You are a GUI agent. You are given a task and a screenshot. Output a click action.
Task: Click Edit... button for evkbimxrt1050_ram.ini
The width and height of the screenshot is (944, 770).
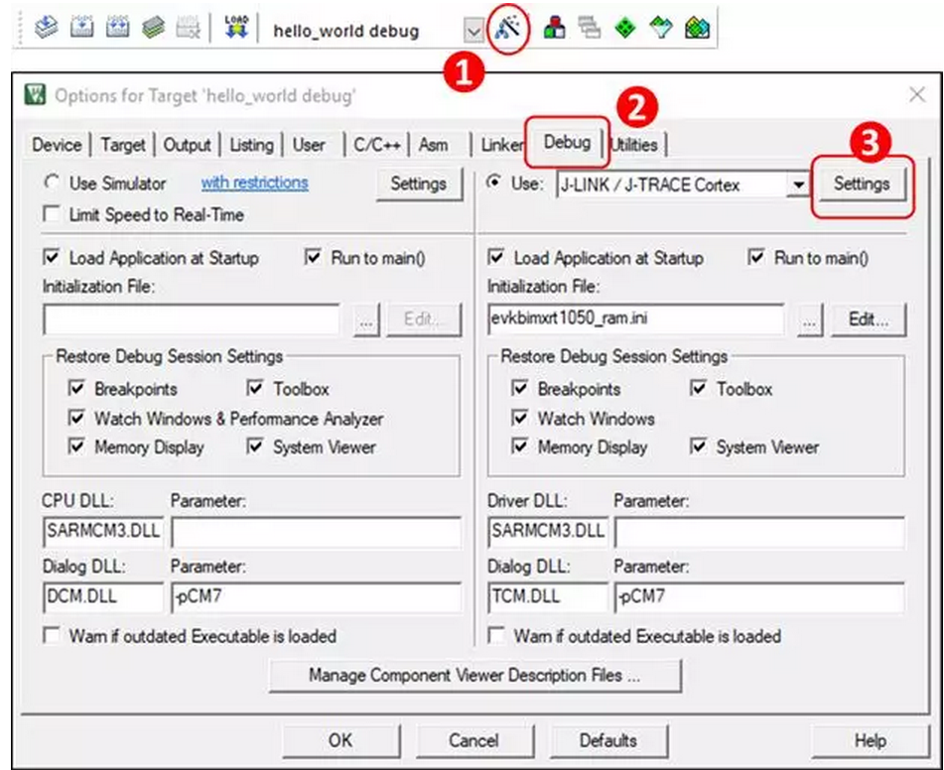pyautogui.click(x=869, y=320)
